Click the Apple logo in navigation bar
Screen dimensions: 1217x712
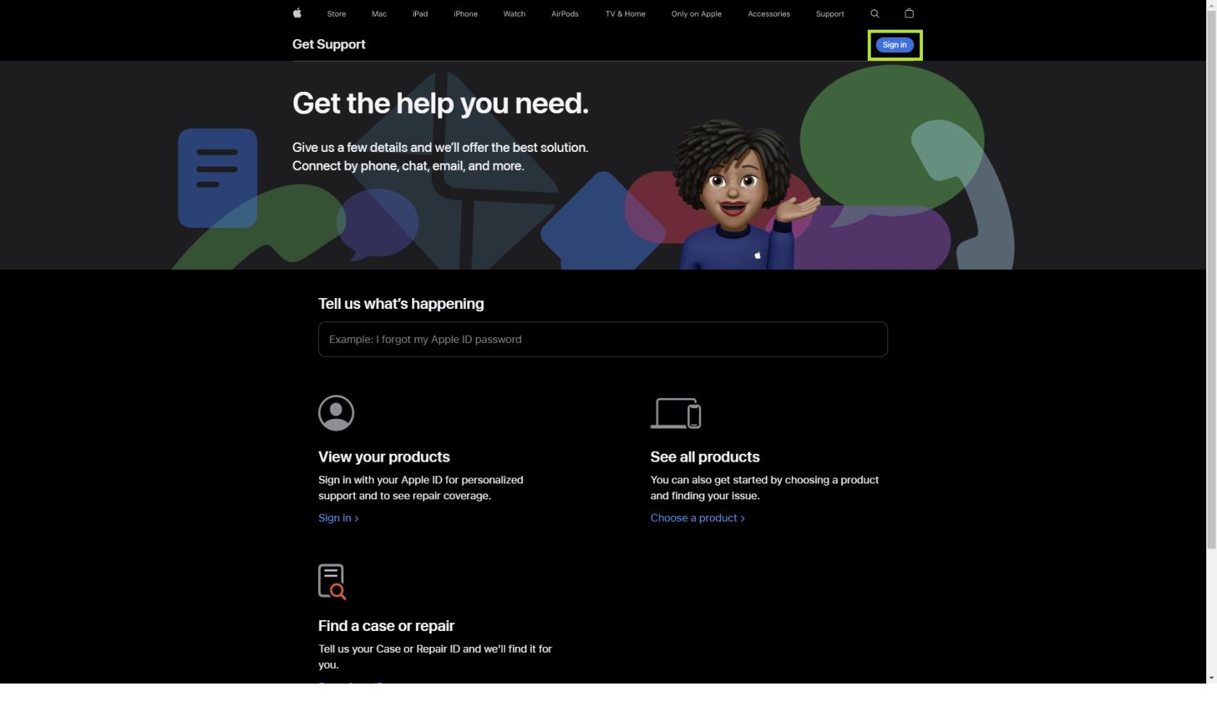tap(297, 13)
